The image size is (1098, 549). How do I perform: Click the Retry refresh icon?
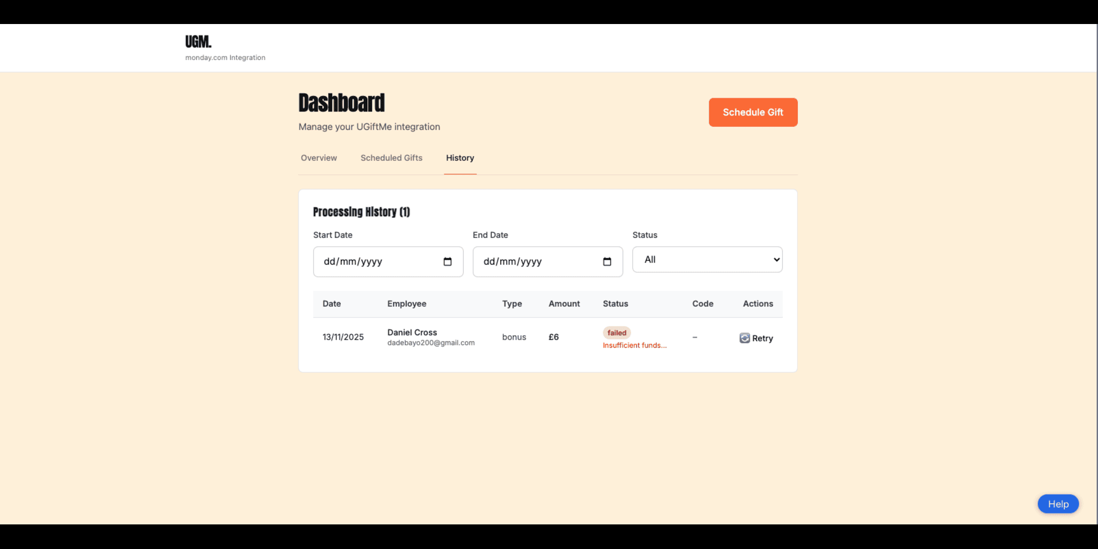click(x=745, y=338)
